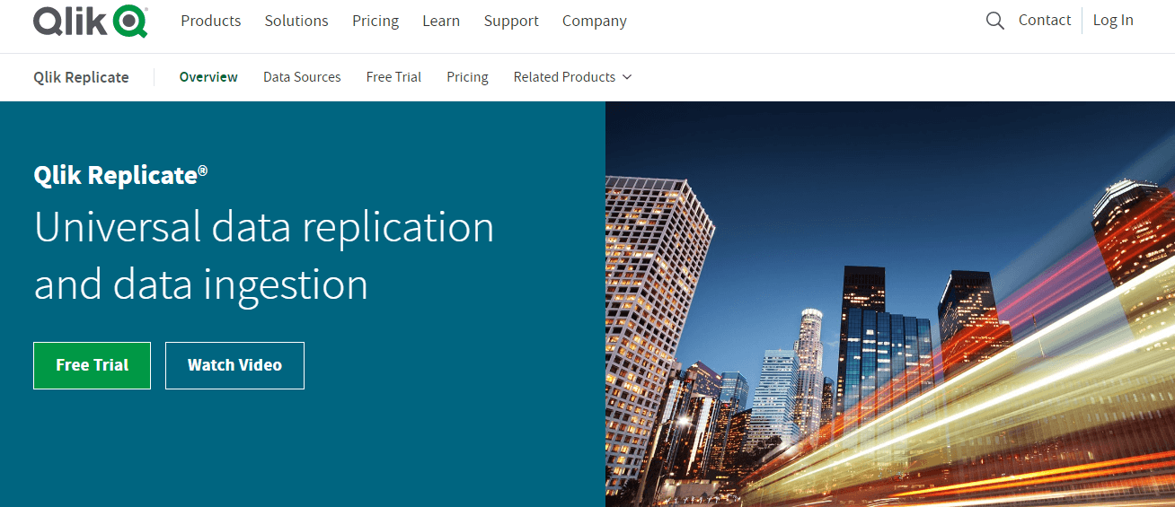Open the Learn menu
Screen dimensions: 1175x507
(441, 21)
